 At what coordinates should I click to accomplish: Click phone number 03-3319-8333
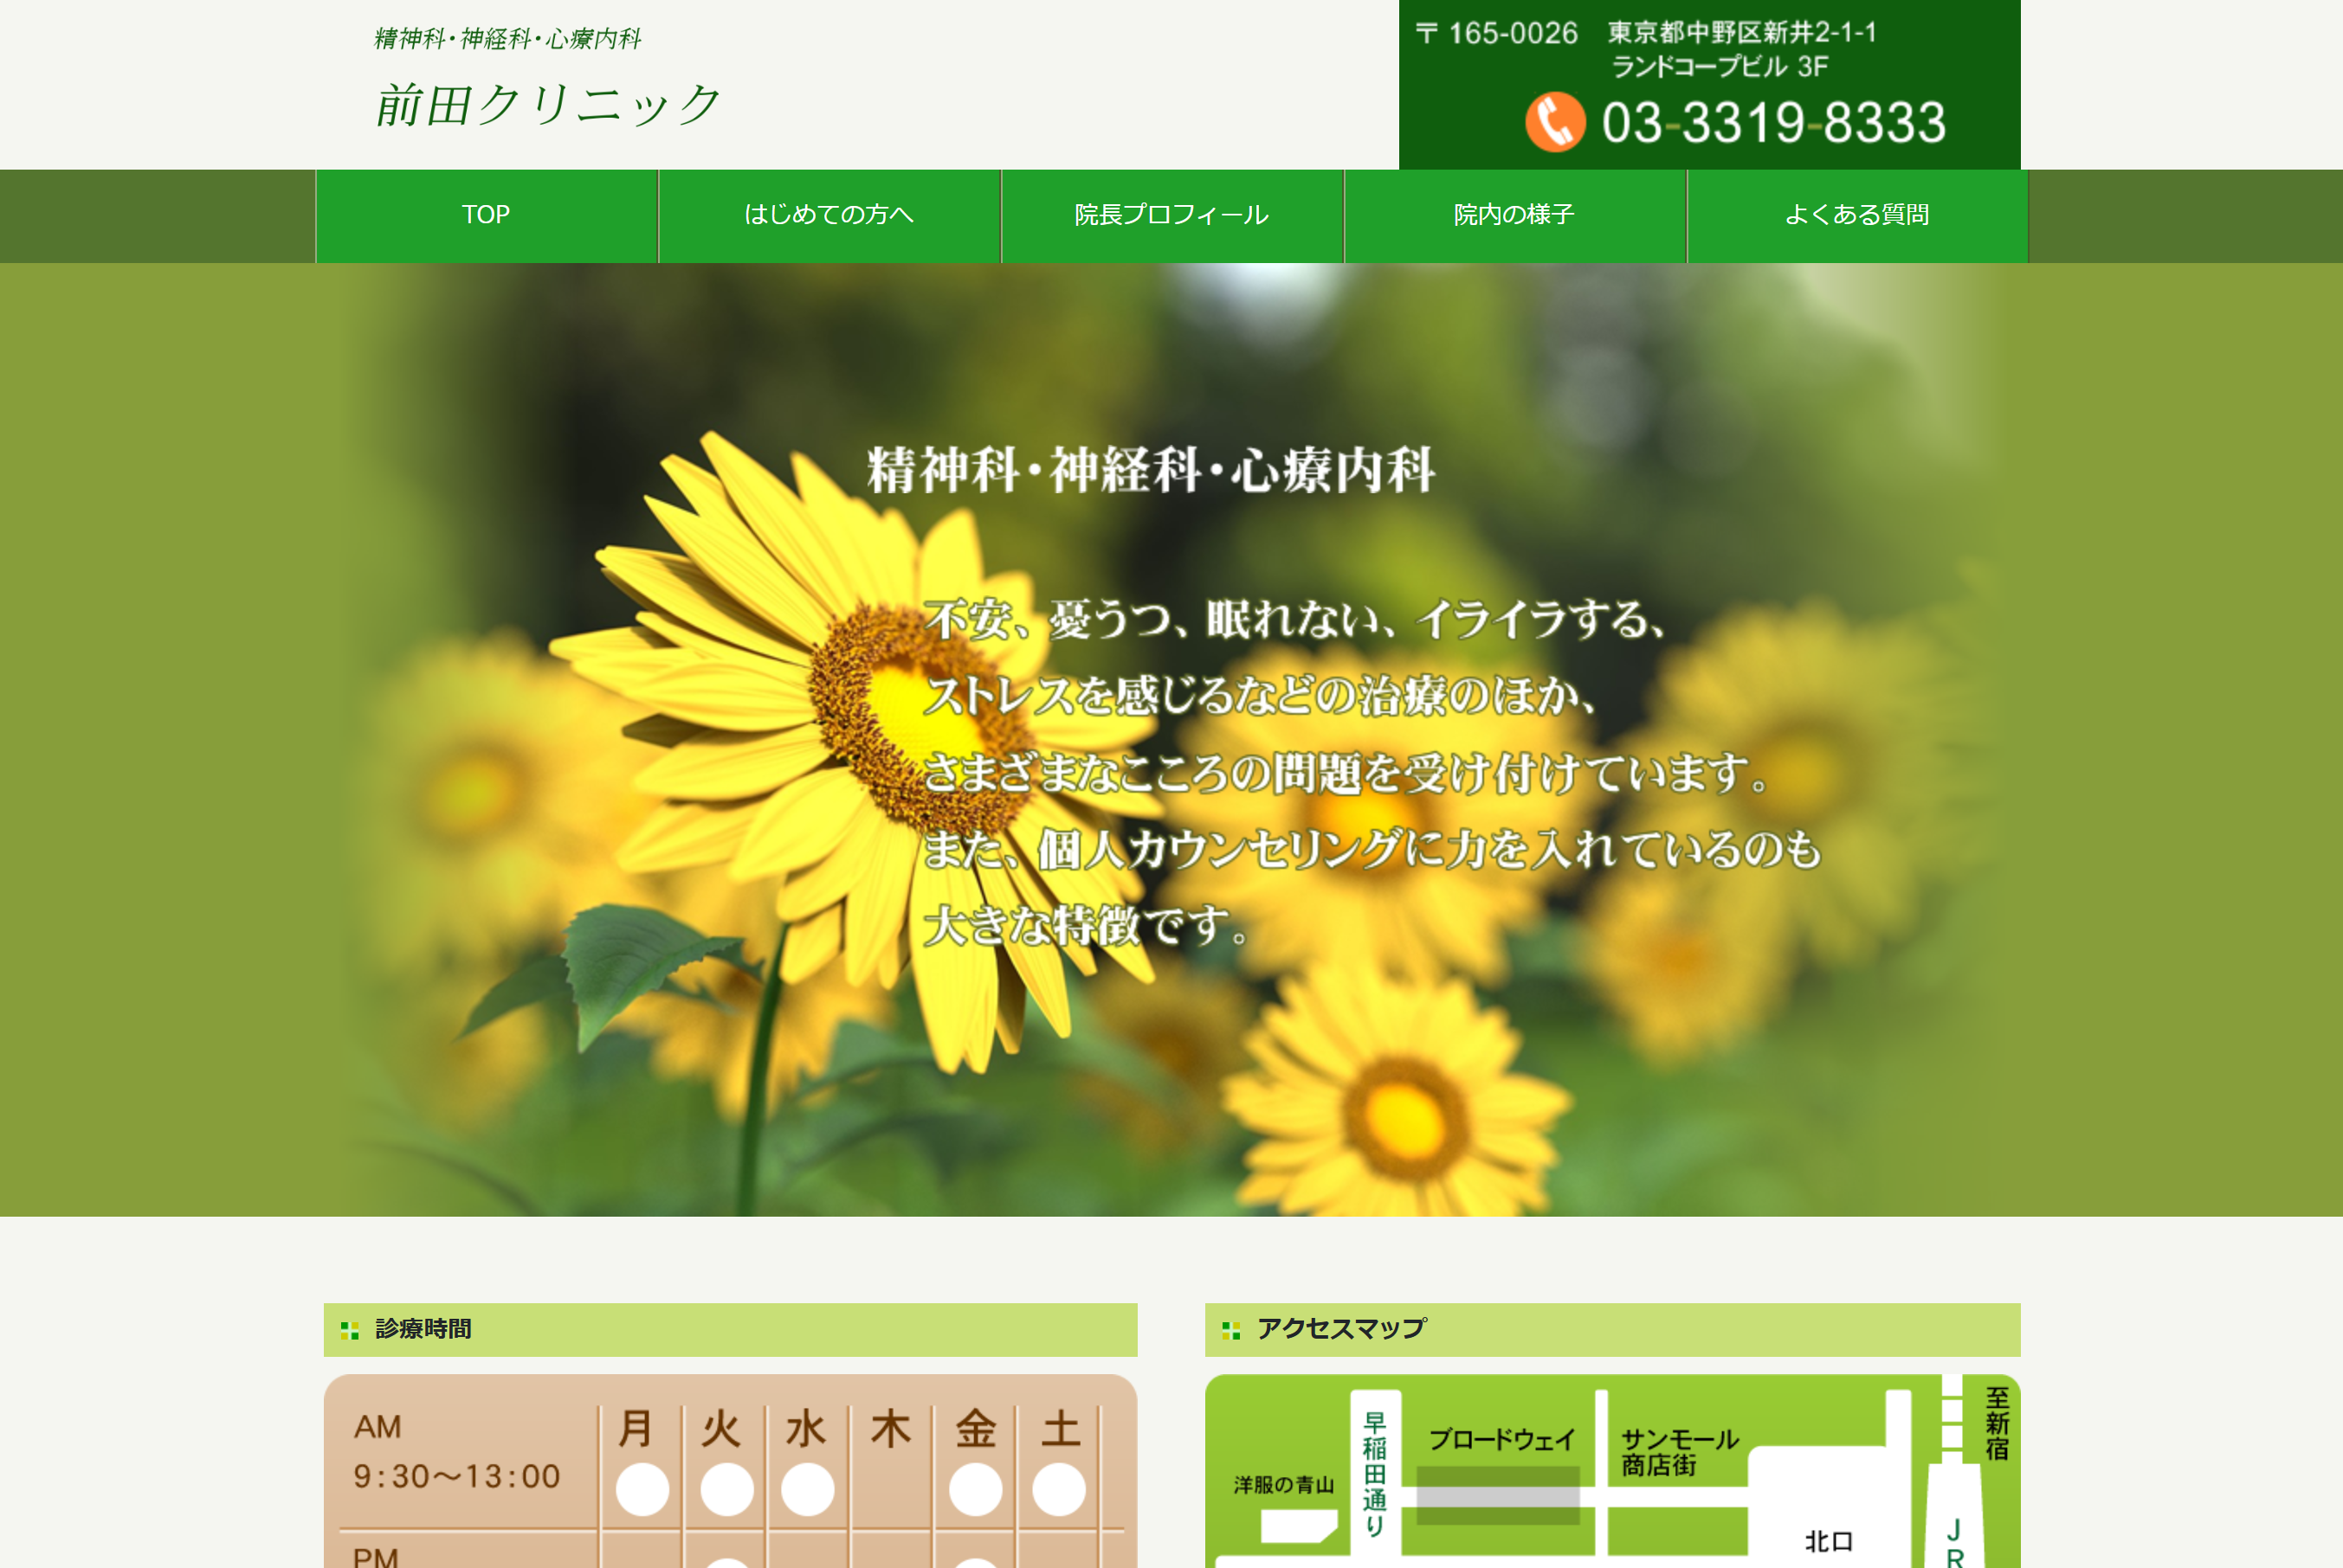pos(1774,123)
